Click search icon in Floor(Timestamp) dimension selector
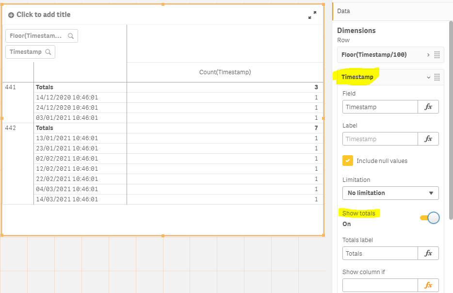 pos(71,36)
